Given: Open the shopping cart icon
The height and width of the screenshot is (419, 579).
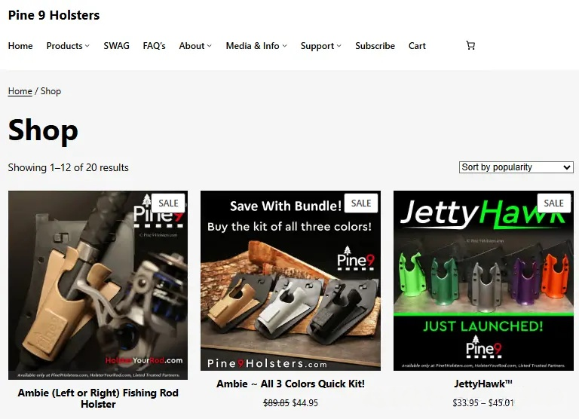Looking at the screenshot, I should tap(470, 46).
